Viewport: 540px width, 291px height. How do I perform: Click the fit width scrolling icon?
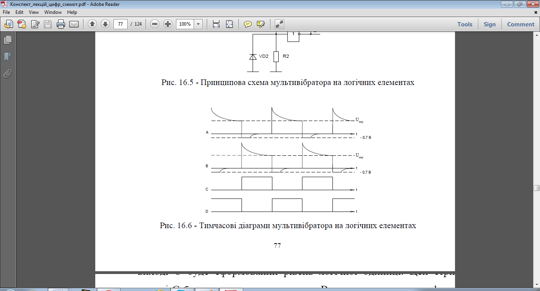pyautogui.click(x=216, y=24)
